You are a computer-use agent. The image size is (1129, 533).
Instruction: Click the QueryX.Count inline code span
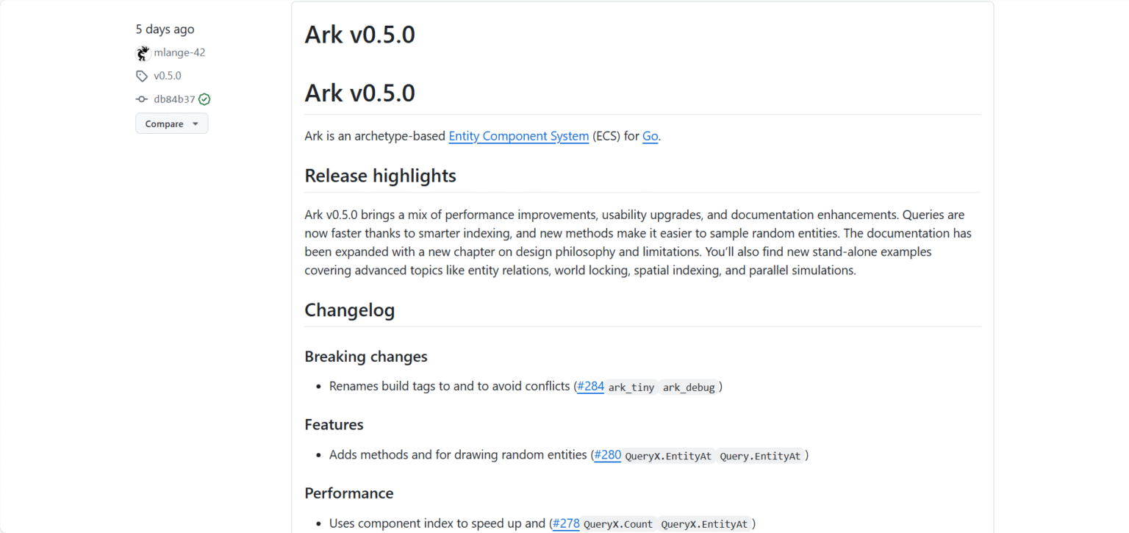[618, 524]
